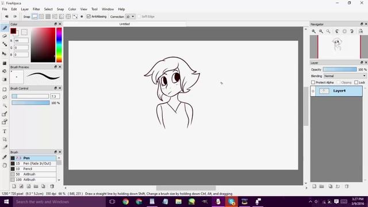Select the Move tool
The width and height of the screenshot is (368, 207).
pos(5,53)
